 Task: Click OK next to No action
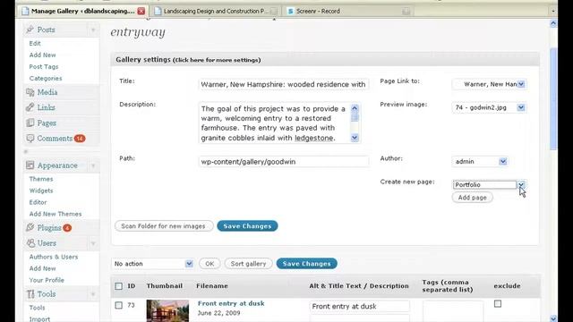[x=210, y=264]
